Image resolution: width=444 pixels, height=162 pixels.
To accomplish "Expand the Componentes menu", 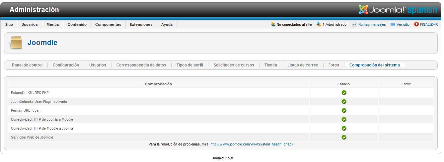I will pos(108,24).
